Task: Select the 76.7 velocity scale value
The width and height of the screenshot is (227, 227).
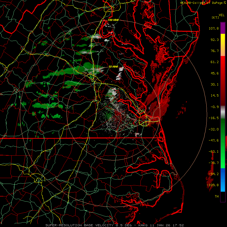Action: [x=215, y=51]
